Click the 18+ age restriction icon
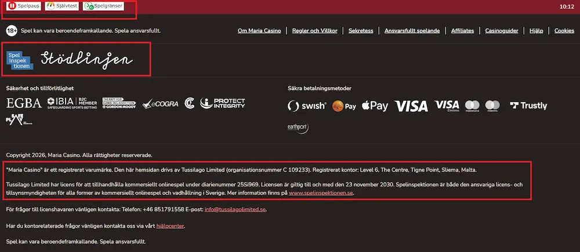The height and width of the screenshot is (252, 580). click(x=12, y=31)
